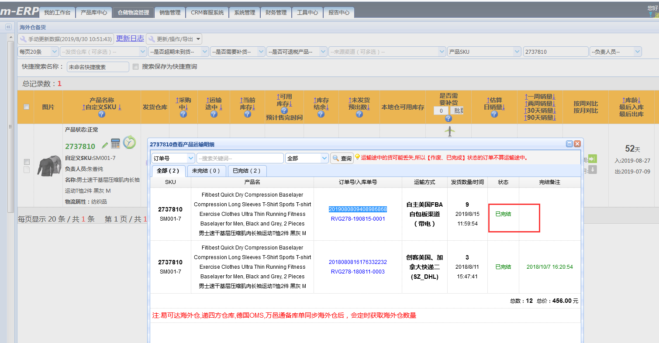Select the 未完结 ( 0 ) tab in dialog

[206, 171]
